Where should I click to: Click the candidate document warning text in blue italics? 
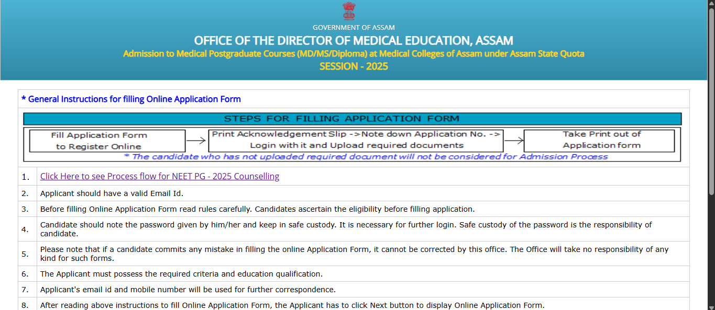352,156
